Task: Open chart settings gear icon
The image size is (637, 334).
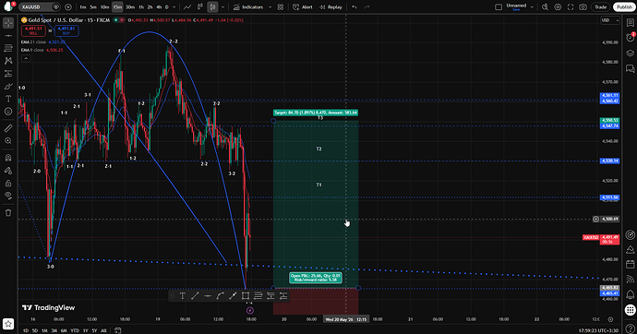Action: click(558, 6)
